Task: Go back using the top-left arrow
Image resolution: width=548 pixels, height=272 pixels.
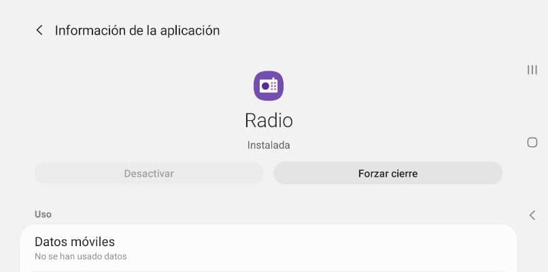Action: pyautogui.click(x=39, y=31)
